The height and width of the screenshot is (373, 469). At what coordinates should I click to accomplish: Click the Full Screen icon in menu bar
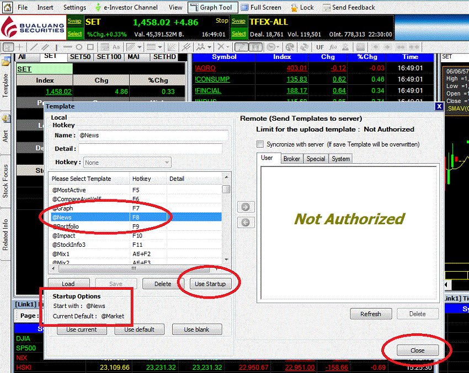pos(244,8)
